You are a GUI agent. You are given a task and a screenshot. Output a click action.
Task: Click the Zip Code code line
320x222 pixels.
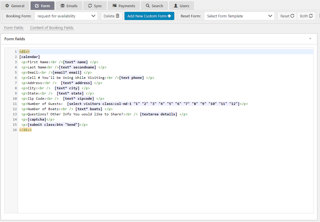click(x=63, y=99)
